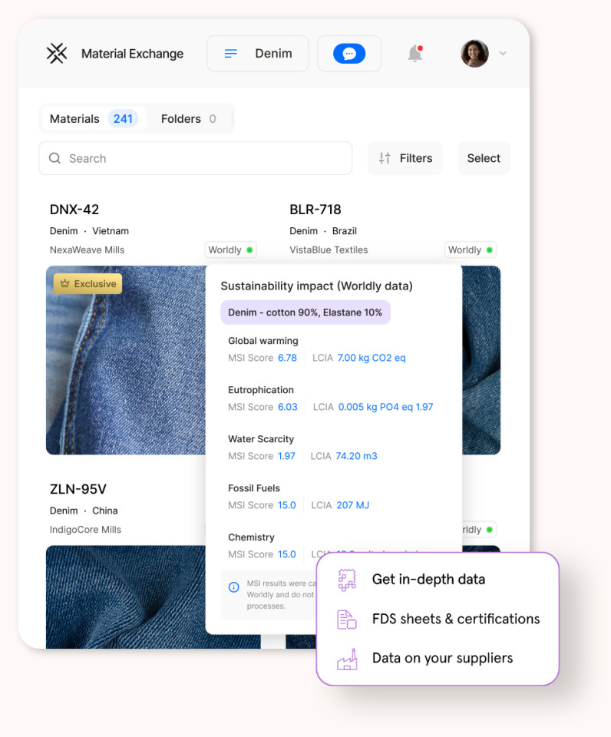This screenshot has height=737, width=611.
Task: Click the info icon beside MSI results note
Action: pyautogui.click(x=233, y=587)
